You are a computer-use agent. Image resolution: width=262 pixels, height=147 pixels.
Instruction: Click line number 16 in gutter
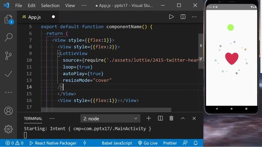click(x=29, y=100)
